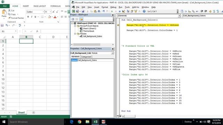The height and width of the screenshot is (125, 223).
Task: Open the Add-Ins menu in VBA editor
Action: click(x=136, y=7)
